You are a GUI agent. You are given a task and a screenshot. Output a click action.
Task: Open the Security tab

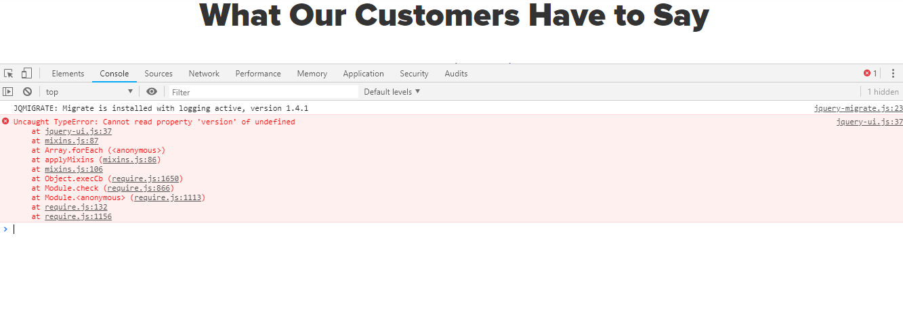pos(414,74)
